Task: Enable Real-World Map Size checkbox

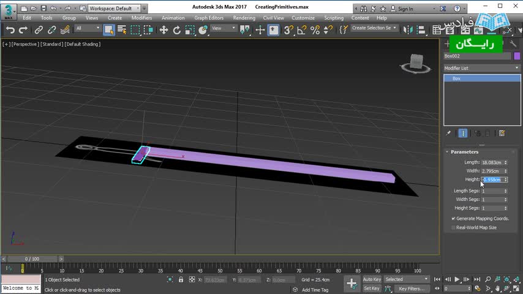Action: click(454, 227)
